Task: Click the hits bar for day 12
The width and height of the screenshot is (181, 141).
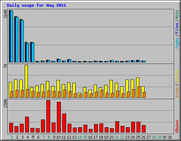Action: (69, 61)
